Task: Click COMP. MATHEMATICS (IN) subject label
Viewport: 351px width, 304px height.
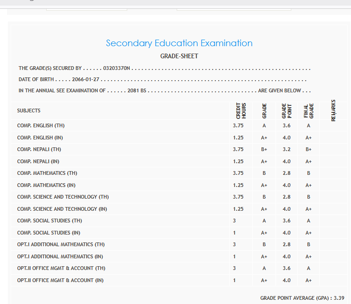Action: point(46,185)
